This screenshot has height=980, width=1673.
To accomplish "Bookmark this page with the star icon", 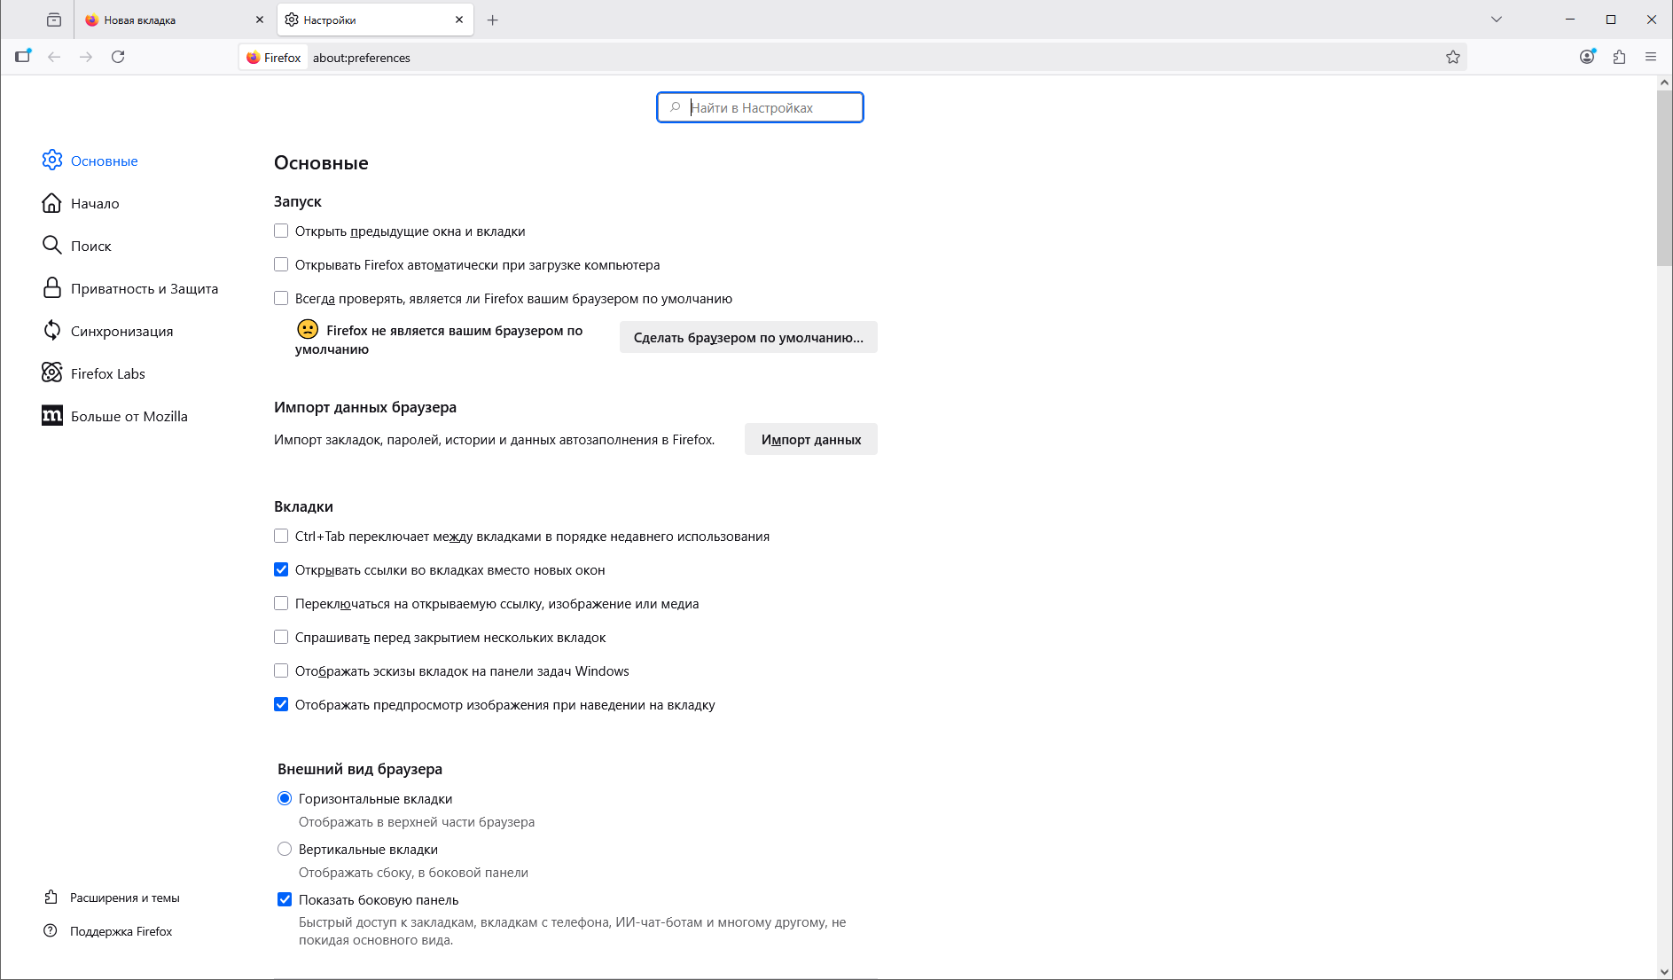I will click(1453, 57).
